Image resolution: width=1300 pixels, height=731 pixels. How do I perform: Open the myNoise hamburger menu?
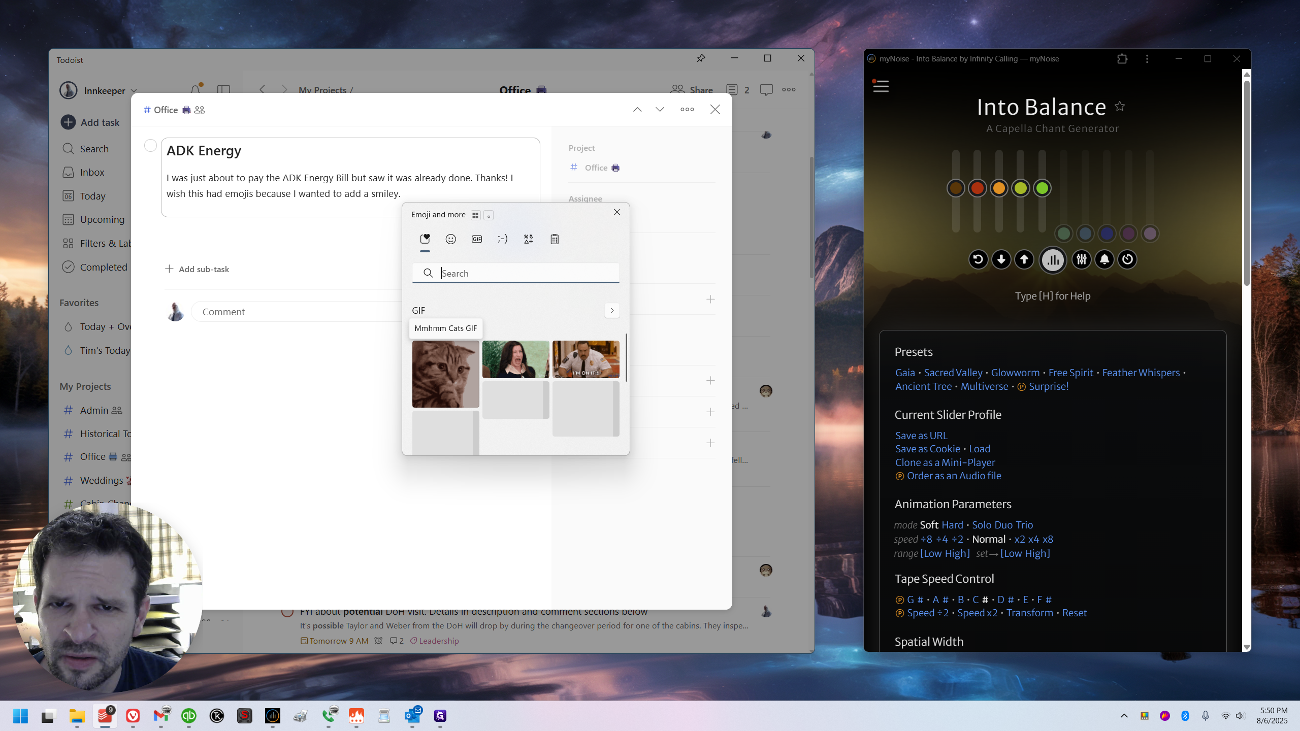click(x=881, y=86)
